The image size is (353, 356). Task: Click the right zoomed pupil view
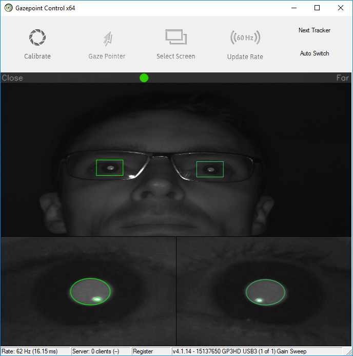tap(264, 291)
